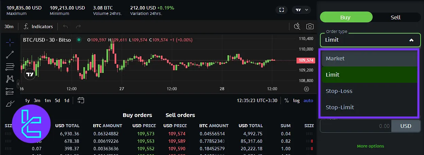Open the Fibonacci retracement tool
Image resolution: width=424 pixels, height=155 pixels.
click(10, 67)
